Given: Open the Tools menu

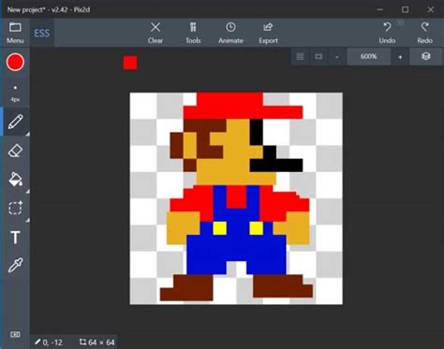Looking at the screenshot, I should point(193,33).
